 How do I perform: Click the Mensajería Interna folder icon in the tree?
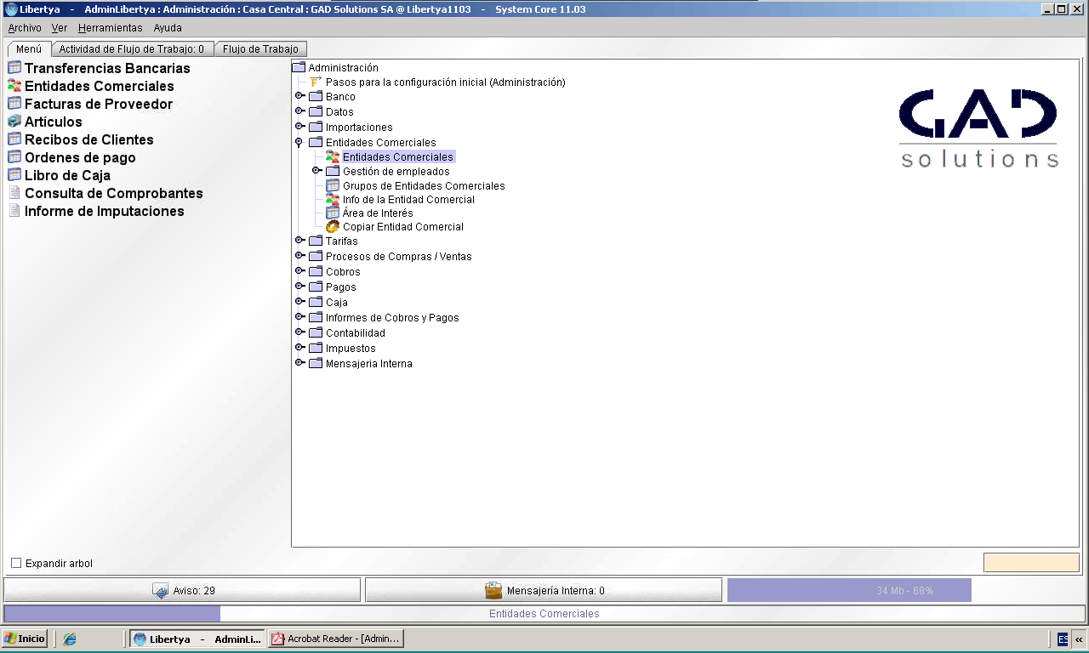pos(316,364)
